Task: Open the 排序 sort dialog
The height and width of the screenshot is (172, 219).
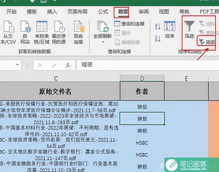Action: click(170, 30)
